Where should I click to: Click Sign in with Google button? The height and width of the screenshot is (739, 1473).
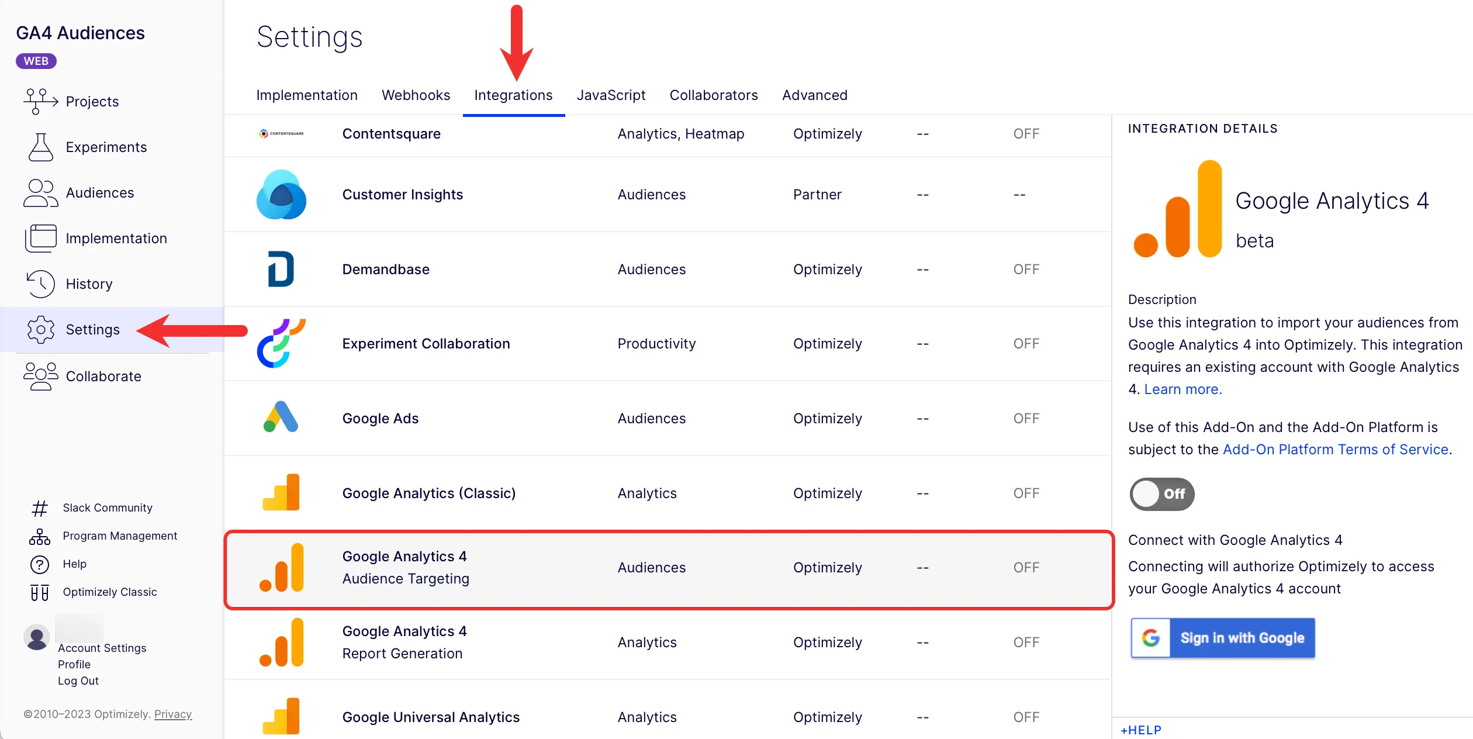(x=1223, y=638)
